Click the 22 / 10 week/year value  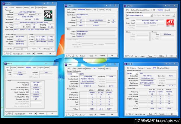click(171, 85)
